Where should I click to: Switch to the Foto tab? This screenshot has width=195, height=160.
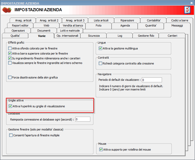(99, 25)
